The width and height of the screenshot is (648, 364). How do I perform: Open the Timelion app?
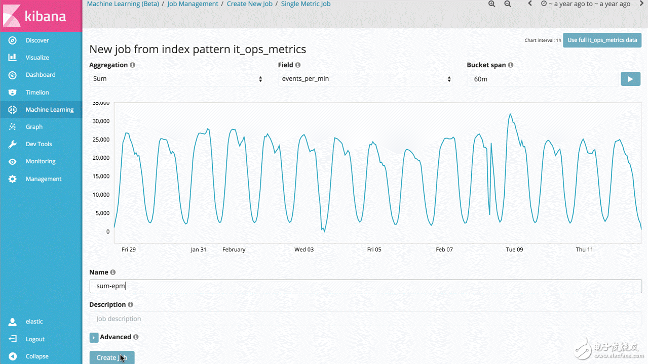tap(12, 92)
